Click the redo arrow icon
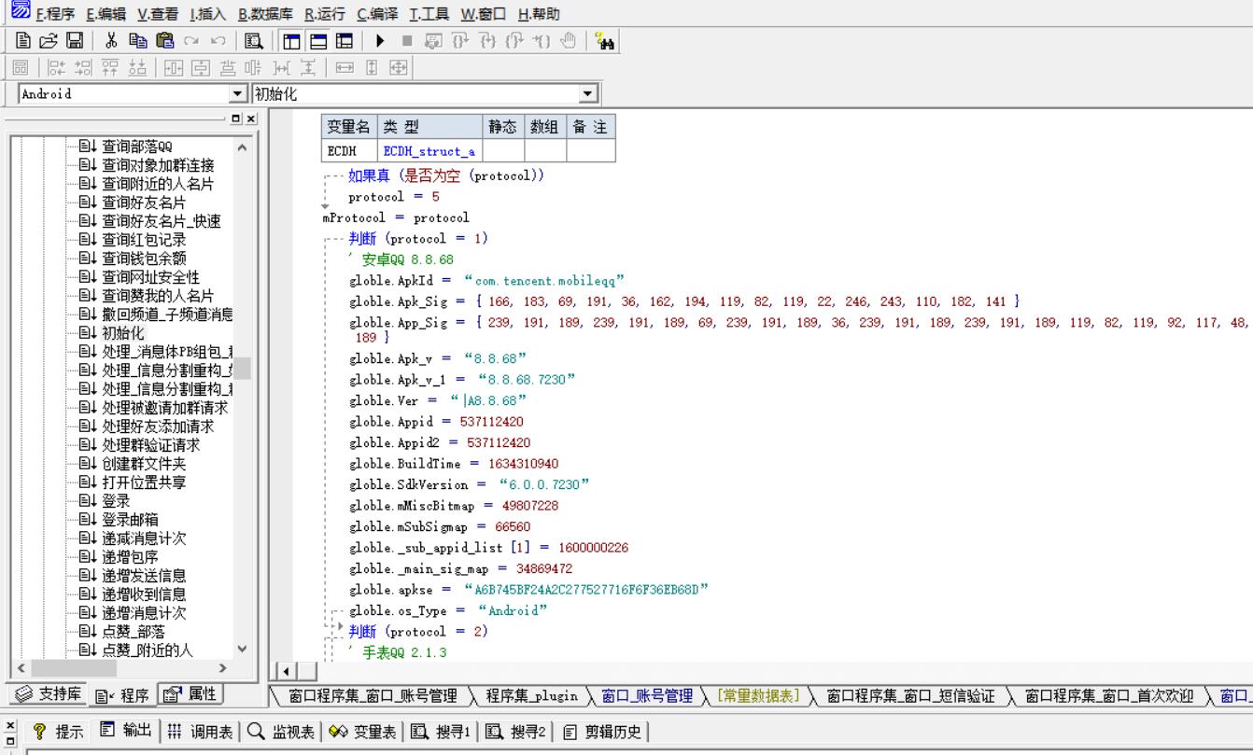The image size is (1253, 755). tap(192, 41)
